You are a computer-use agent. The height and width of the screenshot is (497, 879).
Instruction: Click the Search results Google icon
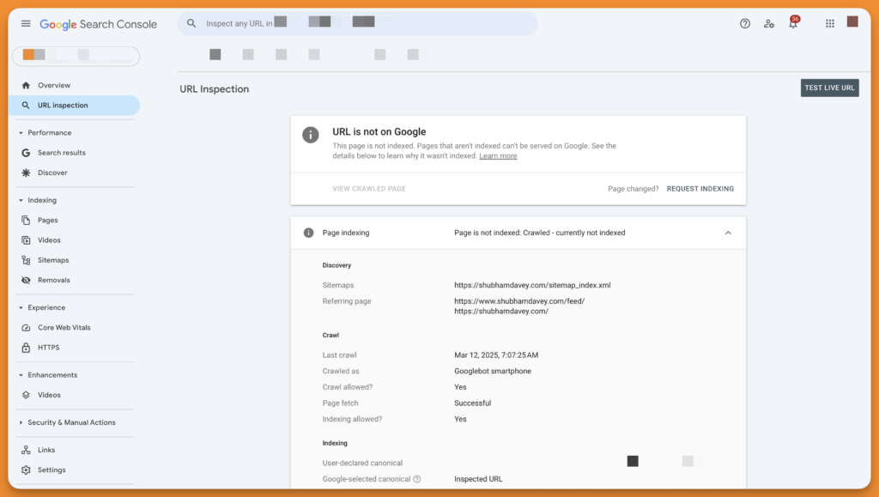26,153
